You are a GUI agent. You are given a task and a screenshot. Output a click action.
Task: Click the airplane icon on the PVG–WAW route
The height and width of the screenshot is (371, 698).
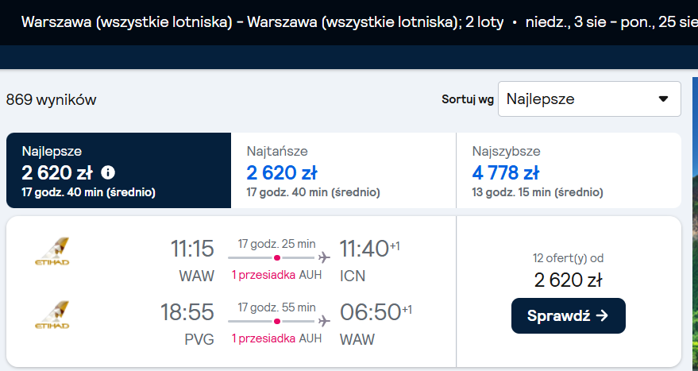click(324, 321)
